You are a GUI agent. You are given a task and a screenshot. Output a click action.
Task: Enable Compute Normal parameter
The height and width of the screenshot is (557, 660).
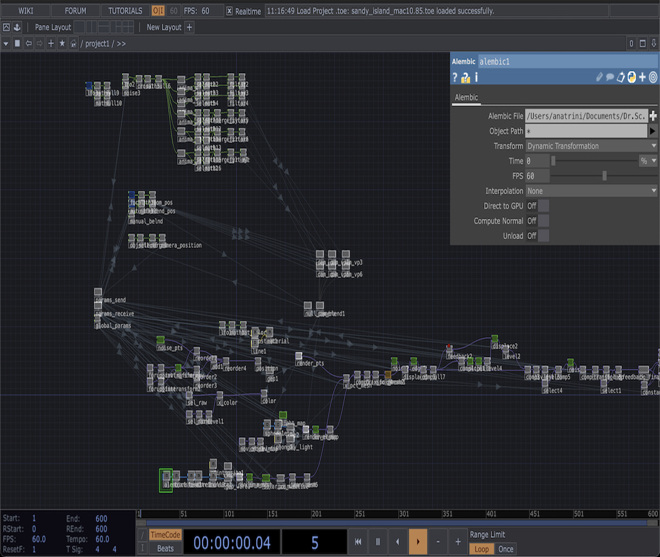pyautogui.click(x=542, y=221)
